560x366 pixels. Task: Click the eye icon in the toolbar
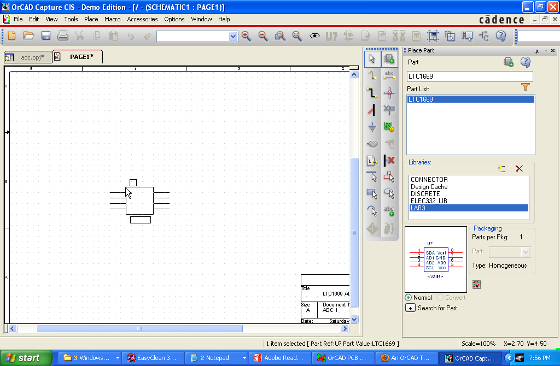314,36
